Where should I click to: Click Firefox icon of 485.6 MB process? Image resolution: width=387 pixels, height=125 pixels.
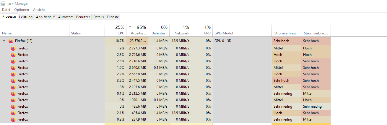click(x=13, y=106)
